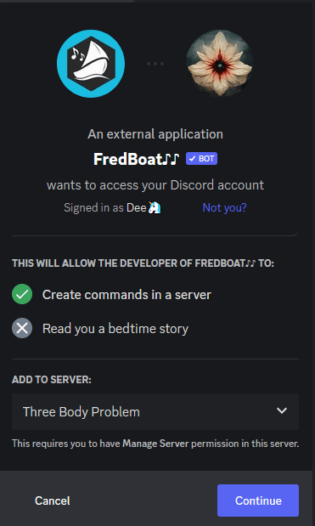Click Read you a bedtime story text
This screenshot has height=526, width=315.
pyautogui.click(x=115, y=329)
